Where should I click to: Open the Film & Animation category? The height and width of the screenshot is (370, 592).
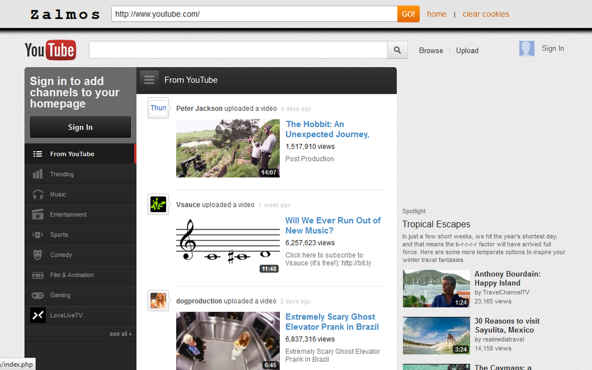[80, 275]
